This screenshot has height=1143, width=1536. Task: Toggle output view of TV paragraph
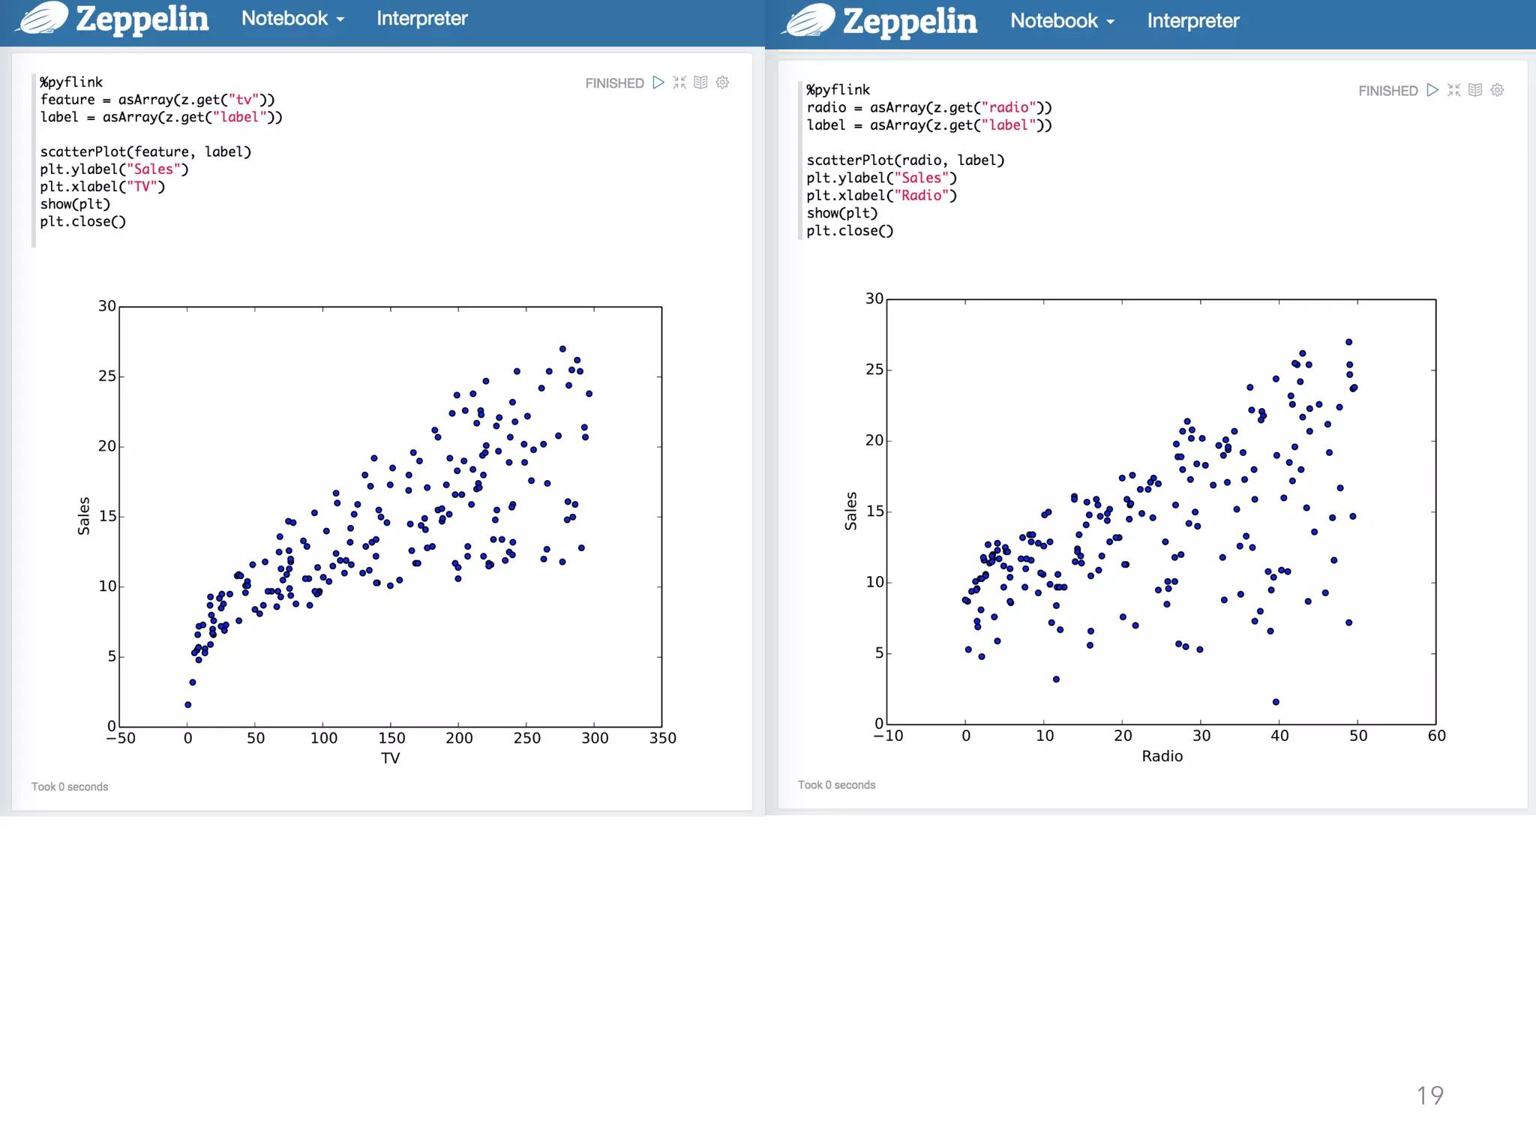tap(700, 82)
